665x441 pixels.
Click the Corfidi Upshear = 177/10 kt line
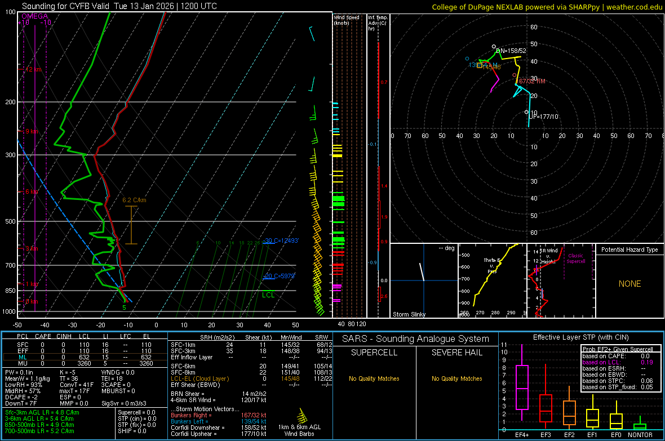219,434
